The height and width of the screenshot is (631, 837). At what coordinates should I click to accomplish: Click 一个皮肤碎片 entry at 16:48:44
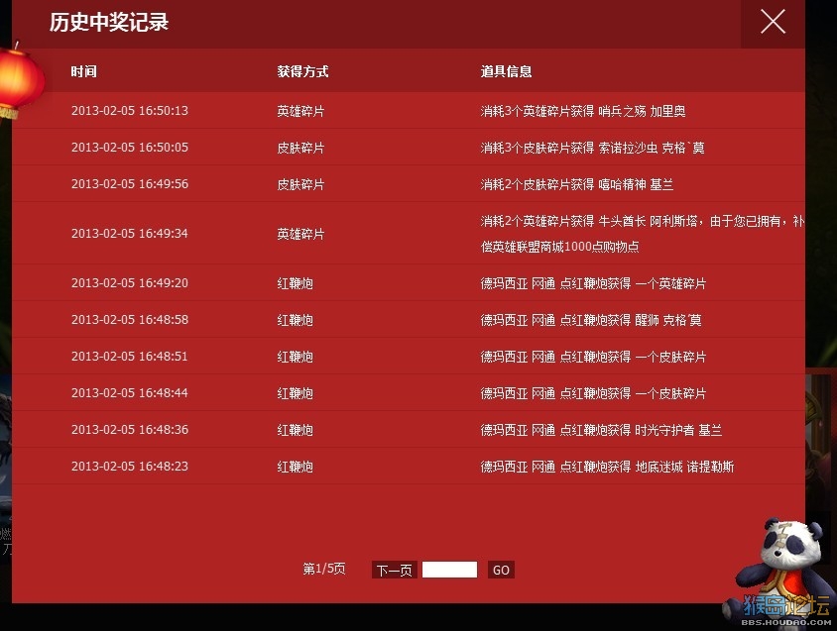pos(593,393)
